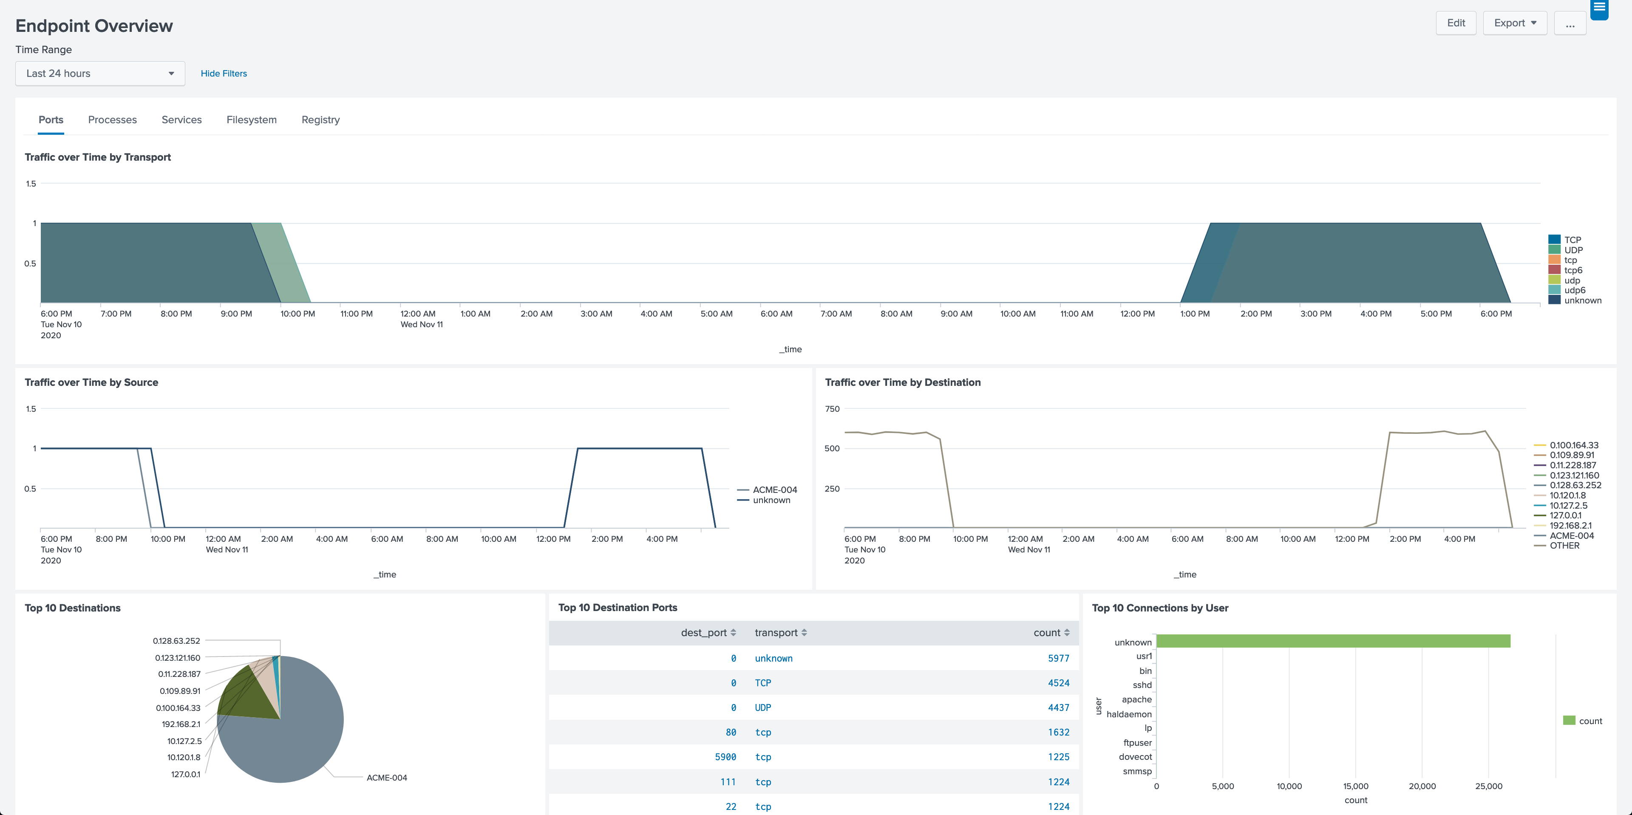
Task: Click the count value 1225
Action: (x=1059, y=757)
